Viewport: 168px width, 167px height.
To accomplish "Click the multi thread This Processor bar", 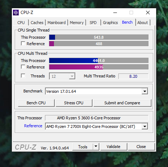I will click(x=99, y=61).
